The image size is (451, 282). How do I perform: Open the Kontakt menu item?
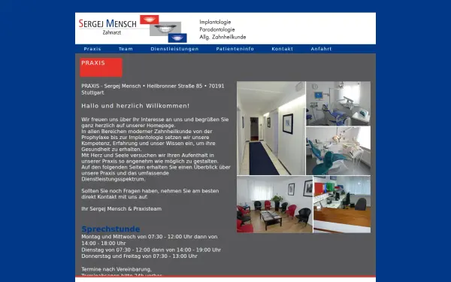282,49
